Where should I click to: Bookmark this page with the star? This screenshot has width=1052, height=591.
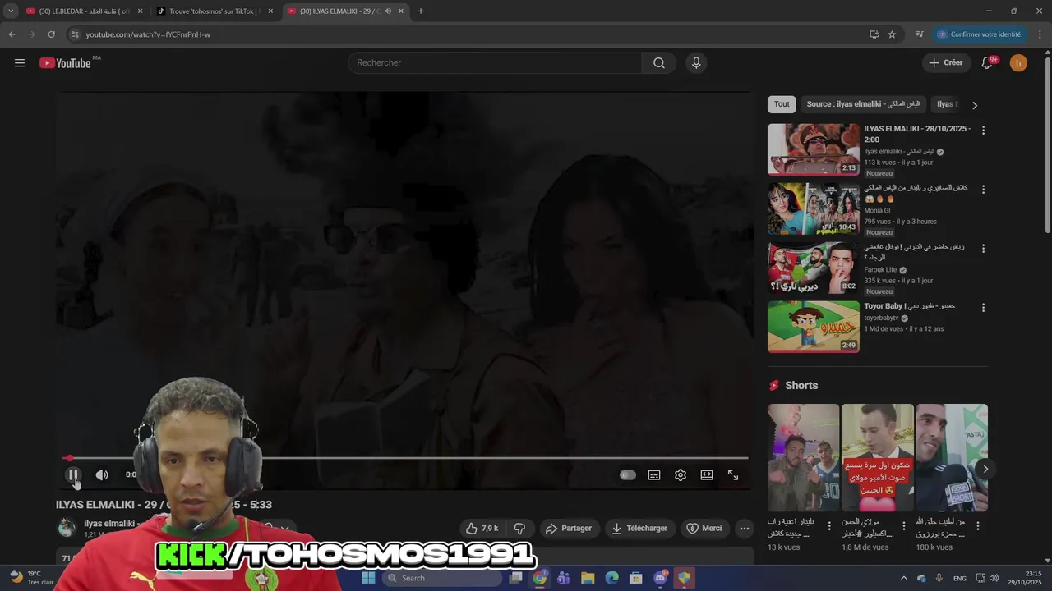tap(892, 34)
